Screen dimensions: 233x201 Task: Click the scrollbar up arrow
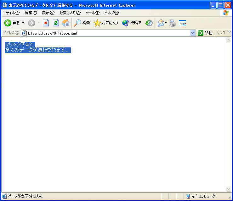click(x=228, y=40)
